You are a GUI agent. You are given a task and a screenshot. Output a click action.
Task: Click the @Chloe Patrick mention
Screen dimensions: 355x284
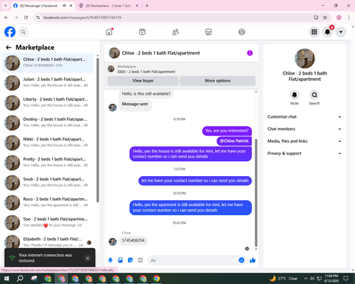coord(234,141)
